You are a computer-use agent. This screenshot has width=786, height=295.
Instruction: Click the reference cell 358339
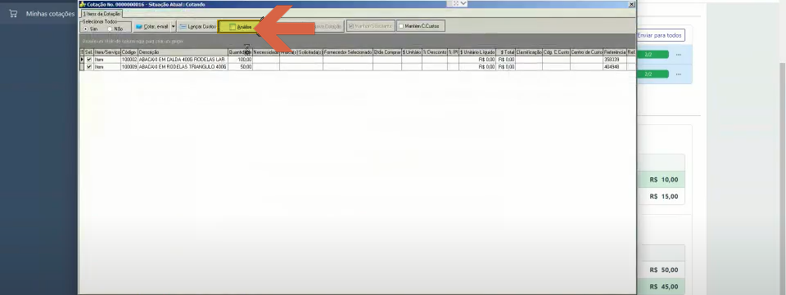(615, 60)
